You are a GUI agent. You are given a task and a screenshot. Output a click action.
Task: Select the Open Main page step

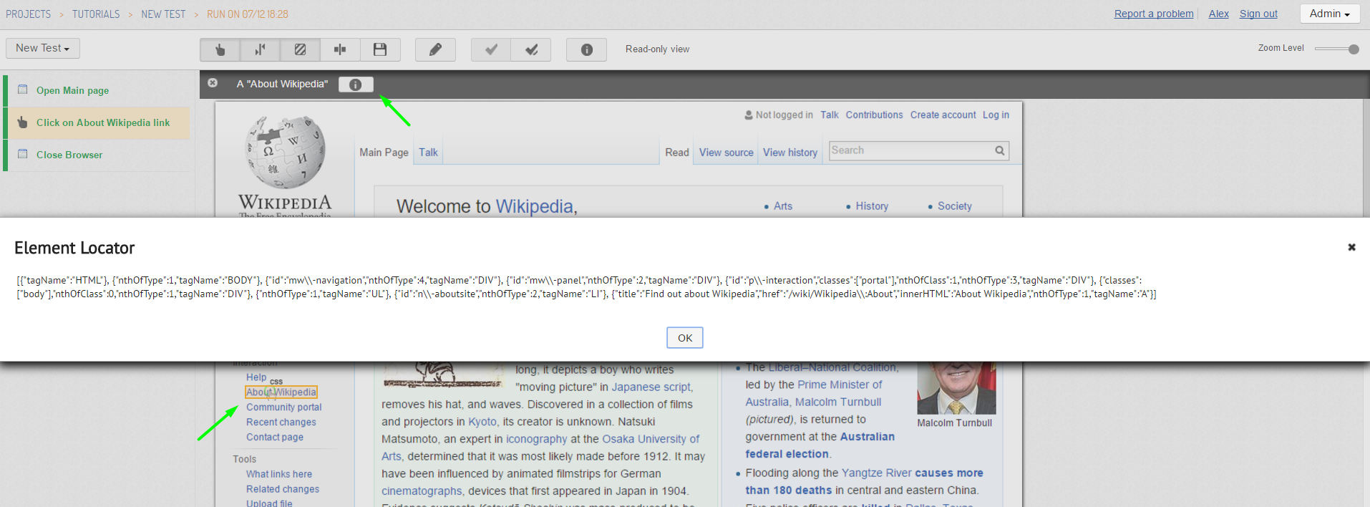(x=98, y=90)
